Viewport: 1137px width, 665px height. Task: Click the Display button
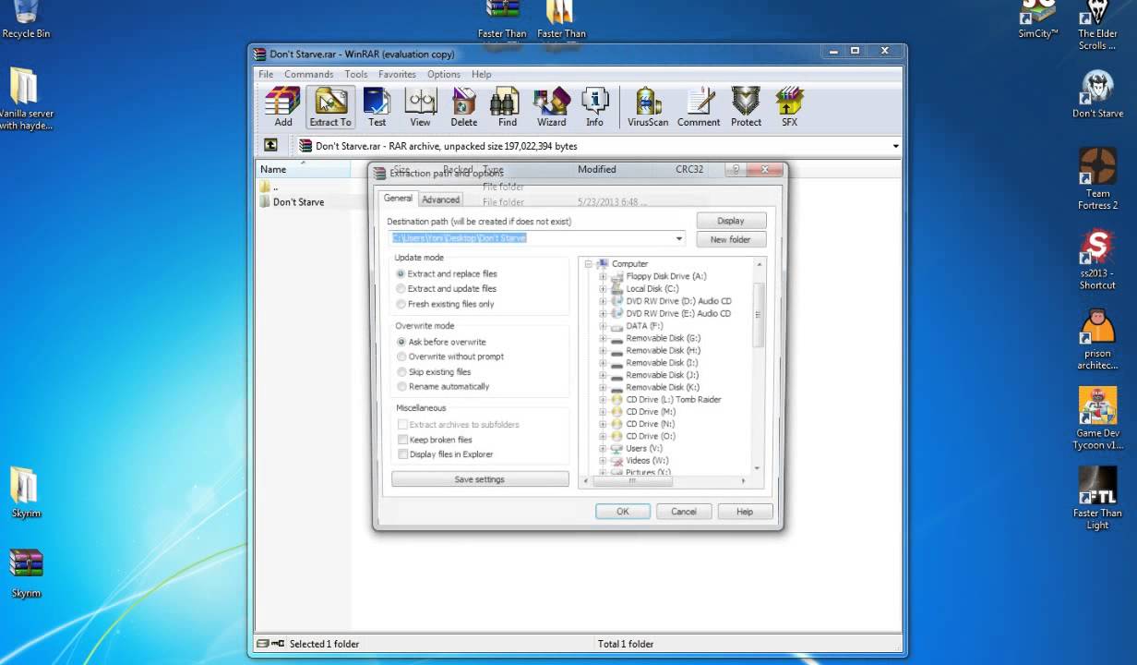click(731, 221)
